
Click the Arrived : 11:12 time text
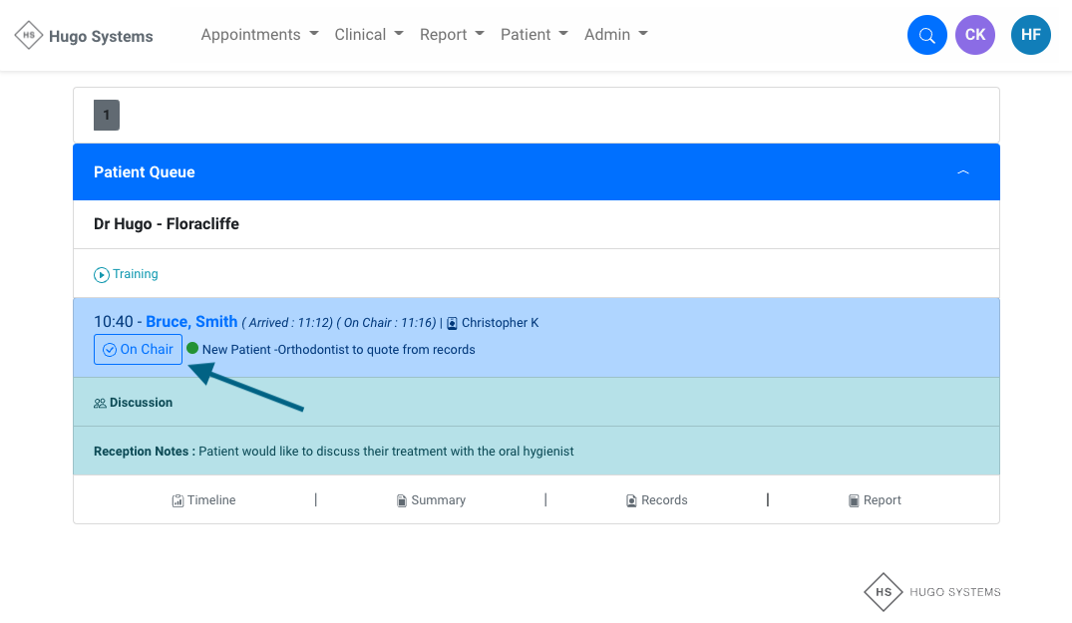290,322
